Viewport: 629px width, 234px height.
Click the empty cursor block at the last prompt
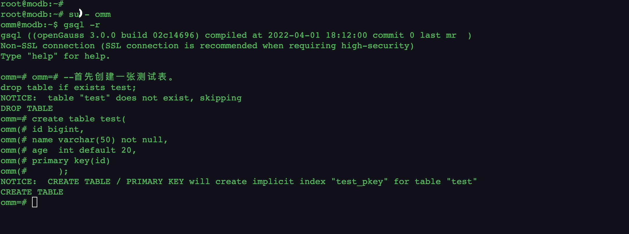[x=35, y=202]
